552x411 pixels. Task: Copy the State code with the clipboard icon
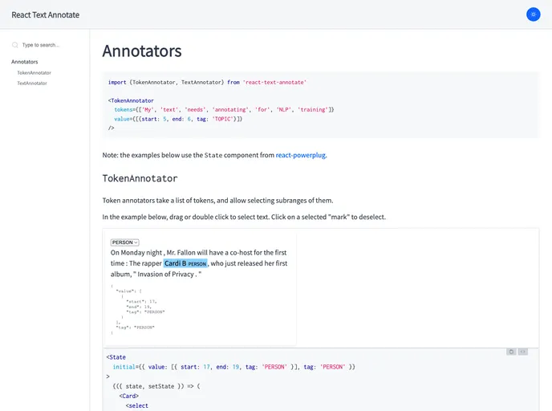pyautogui.click(x=511, y=352)
